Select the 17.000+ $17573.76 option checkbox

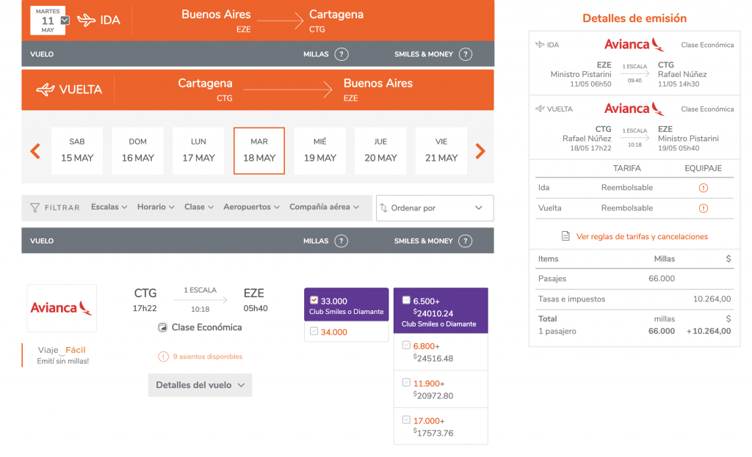(x=406, y=420)
